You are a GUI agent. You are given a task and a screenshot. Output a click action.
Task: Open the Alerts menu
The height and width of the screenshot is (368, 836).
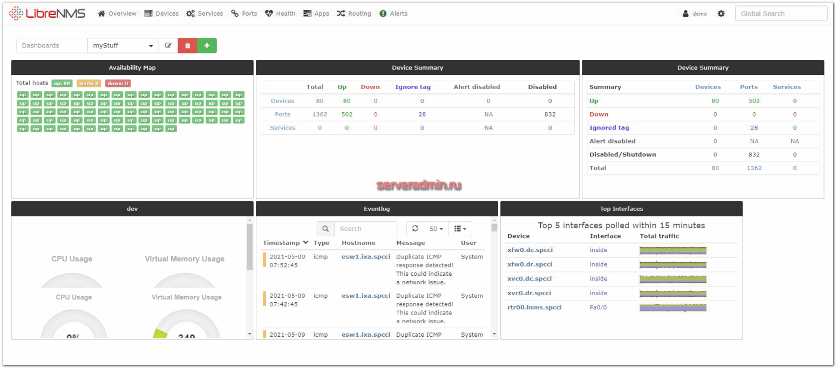point(393,13)
